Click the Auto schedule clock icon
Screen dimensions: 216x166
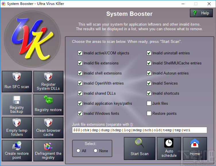169,143
